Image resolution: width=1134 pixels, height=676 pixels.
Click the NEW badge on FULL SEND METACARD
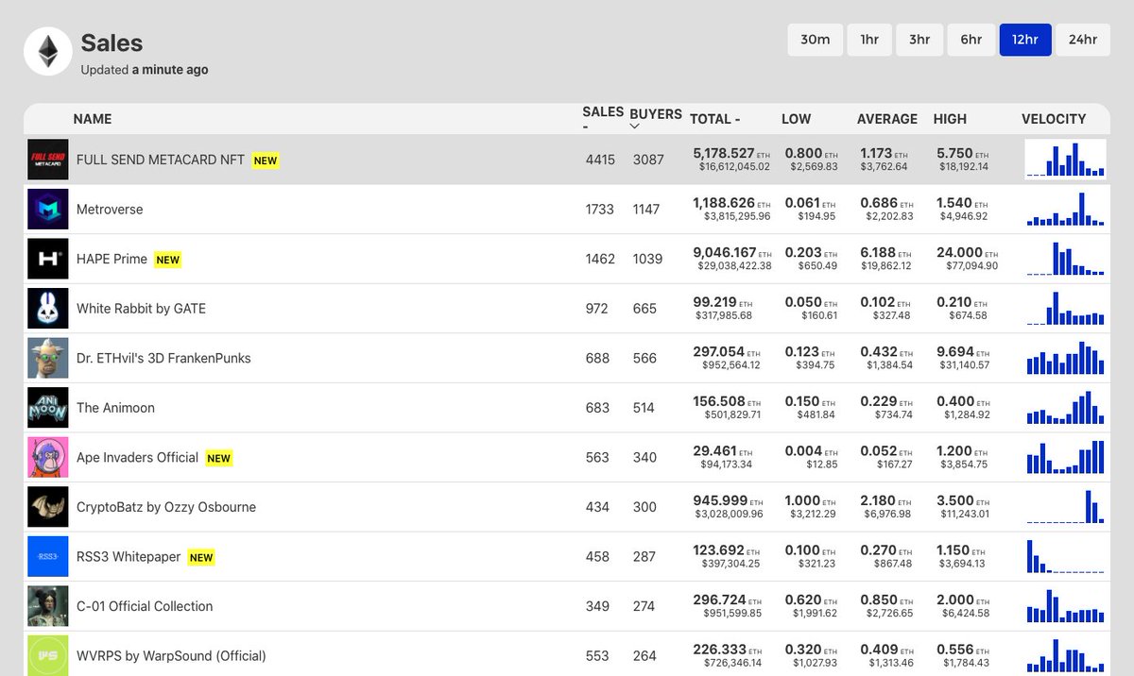(x=266, y=161)
